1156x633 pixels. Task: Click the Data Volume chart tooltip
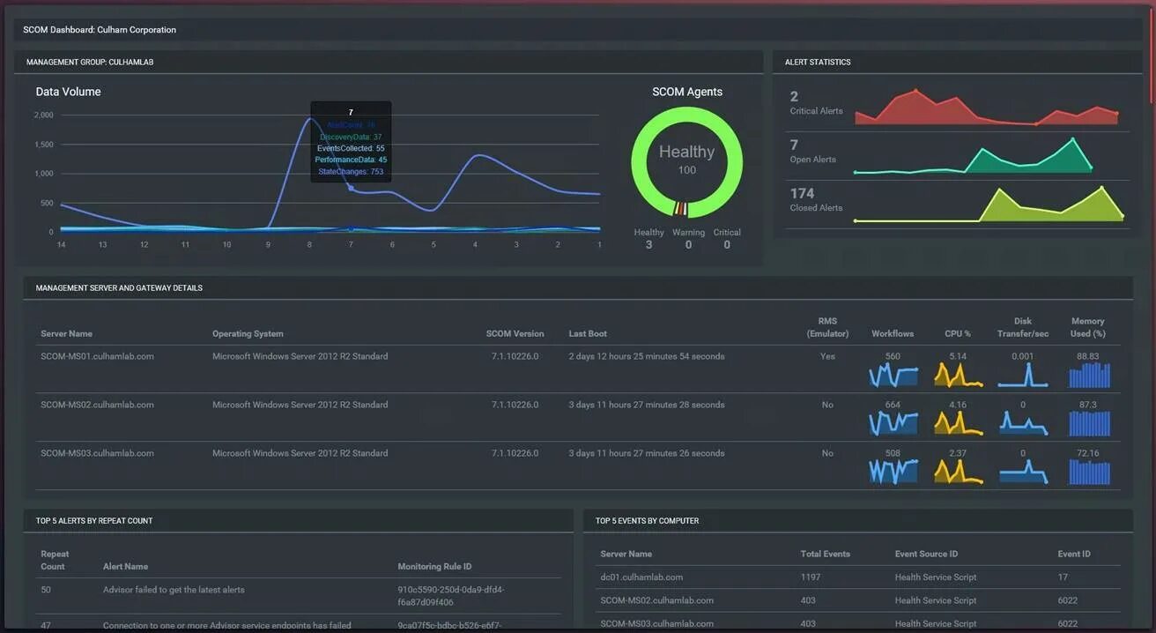click(351, 142)
